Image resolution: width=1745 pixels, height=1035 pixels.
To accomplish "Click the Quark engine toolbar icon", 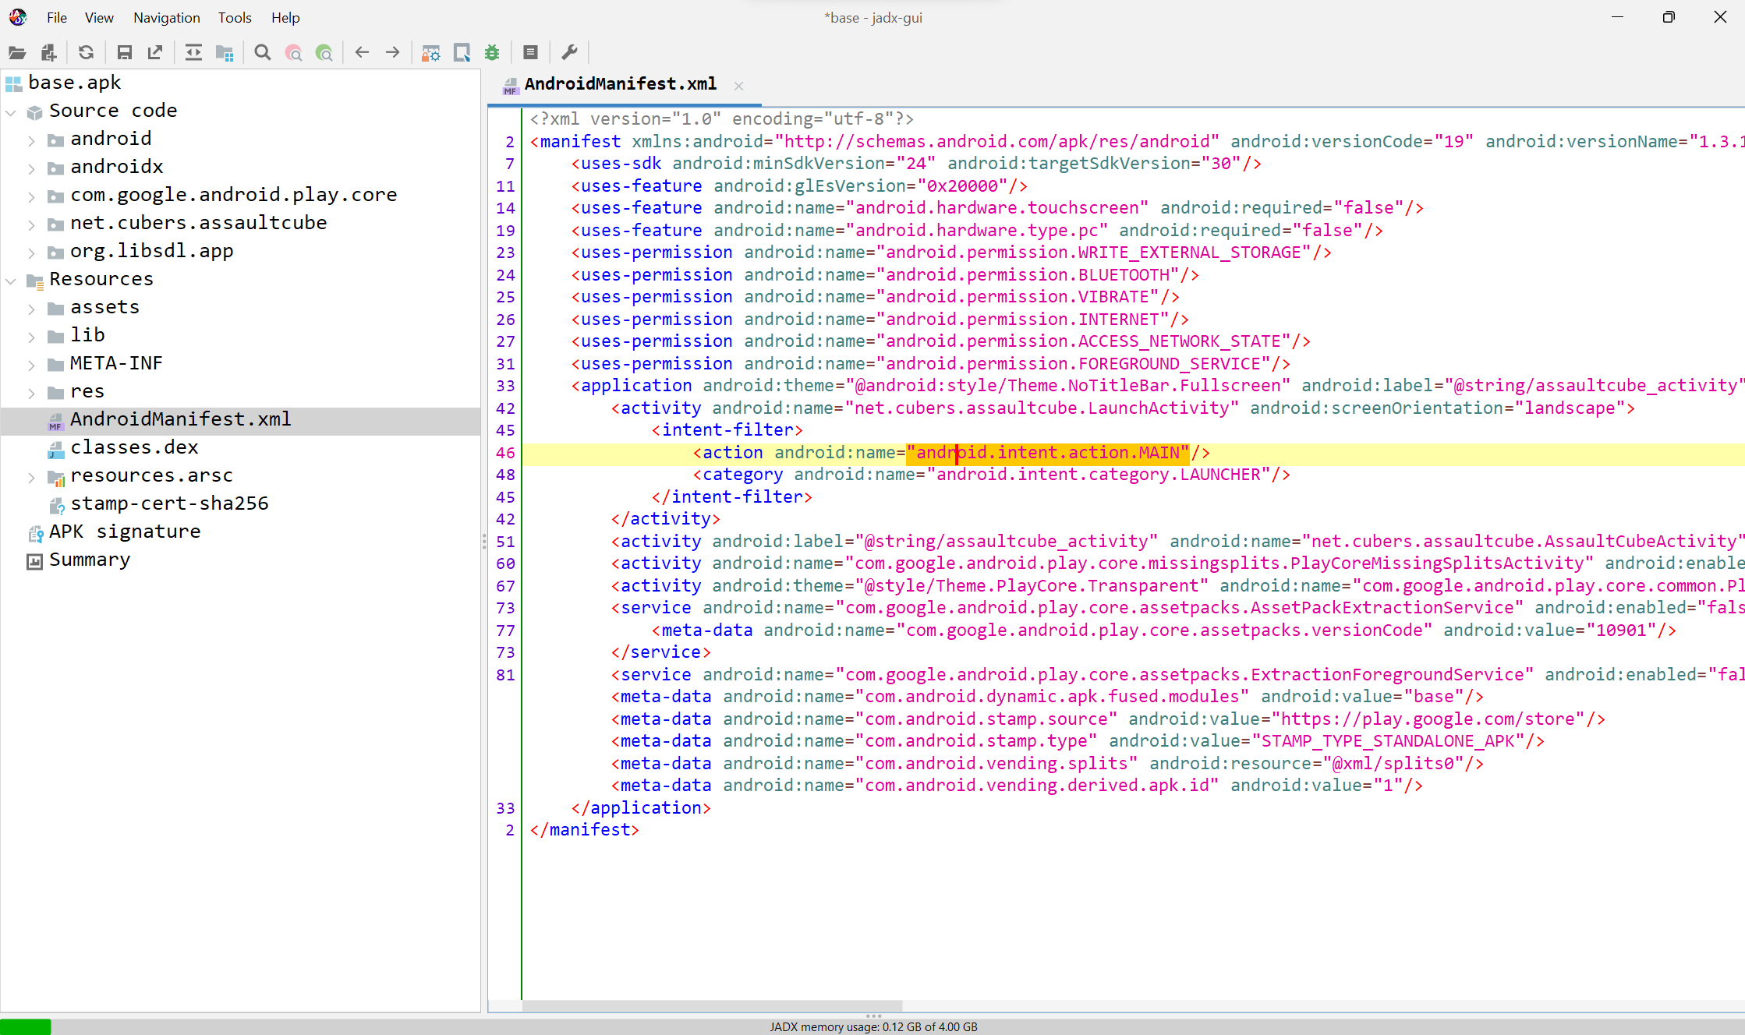I will 462,53.
